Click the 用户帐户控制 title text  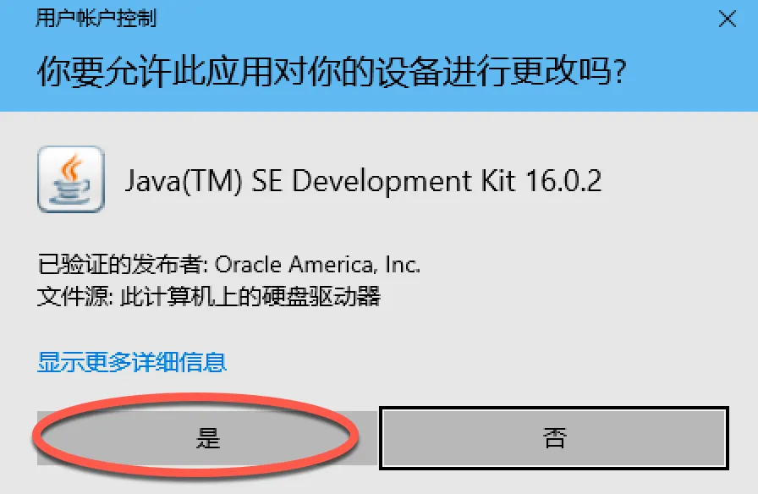point(96,19)
